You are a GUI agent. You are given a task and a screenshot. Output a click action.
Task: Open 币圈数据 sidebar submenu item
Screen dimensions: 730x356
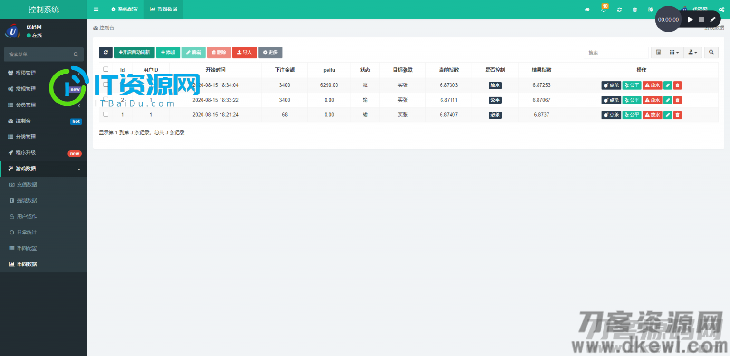click(x=44, y=264)
